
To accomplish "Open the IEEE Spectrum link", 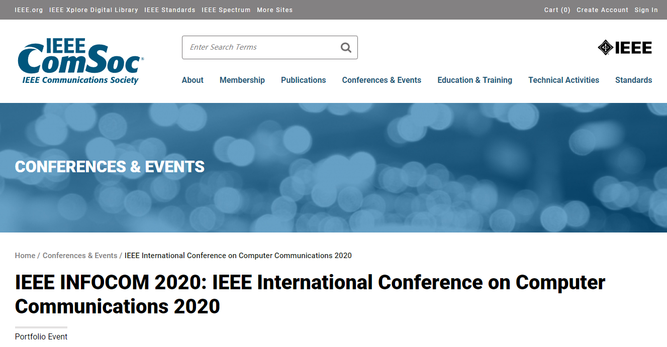I will click(x=226, y=10).
